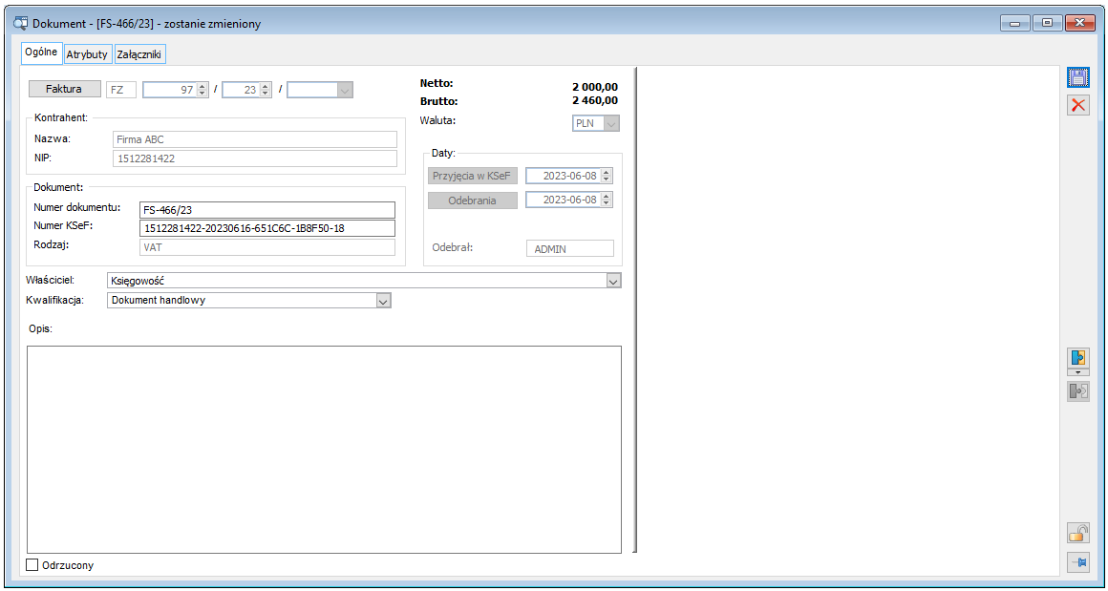The height and width of the screenshot is (591, 1108).
Task: Click the Nazwa field with Firma ABC
Action: [x=254, y=139]
